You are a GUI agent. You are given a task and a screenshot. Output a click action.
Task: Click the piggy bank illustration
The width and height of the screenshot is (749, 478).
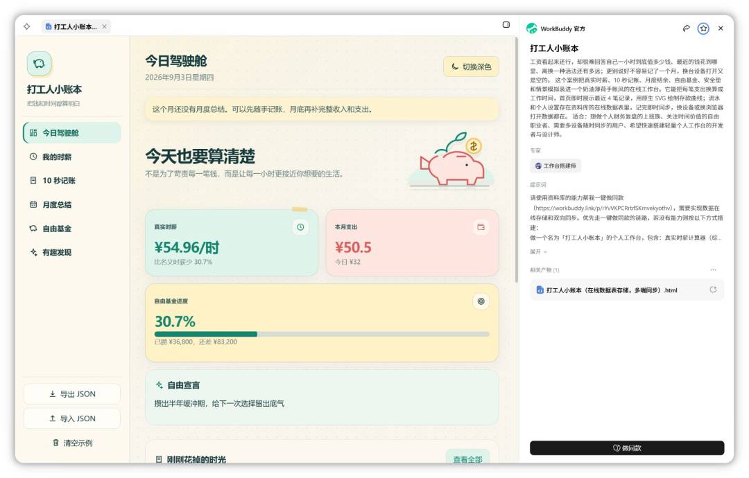[451, 160]
